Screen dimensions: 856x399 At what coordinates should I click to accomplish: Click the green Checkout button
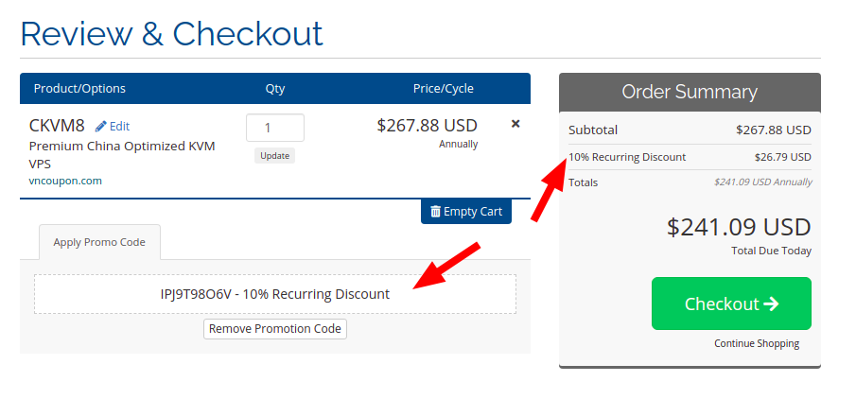click(x=731, y=304)
